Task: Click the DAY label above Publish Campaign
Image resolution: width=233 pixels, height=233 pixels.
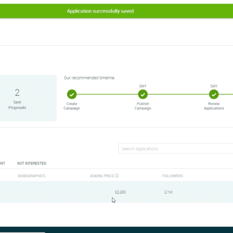Action: pyautogui.click(x=143, y=86)
